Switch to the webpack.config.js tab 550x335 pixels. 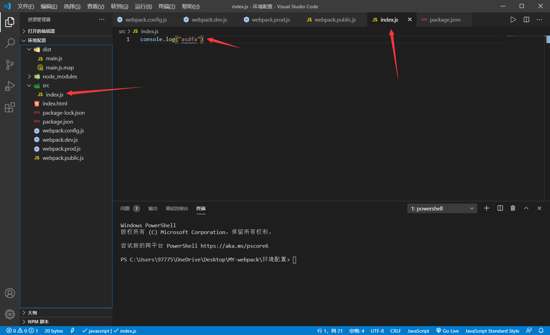tap(146, 20)
